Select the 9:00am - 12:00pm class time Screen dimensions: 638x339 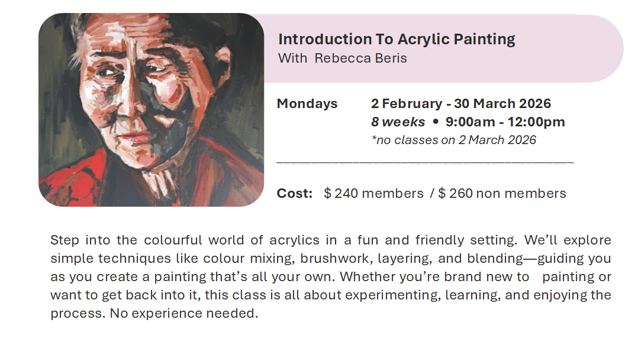(x=505, y=122)
